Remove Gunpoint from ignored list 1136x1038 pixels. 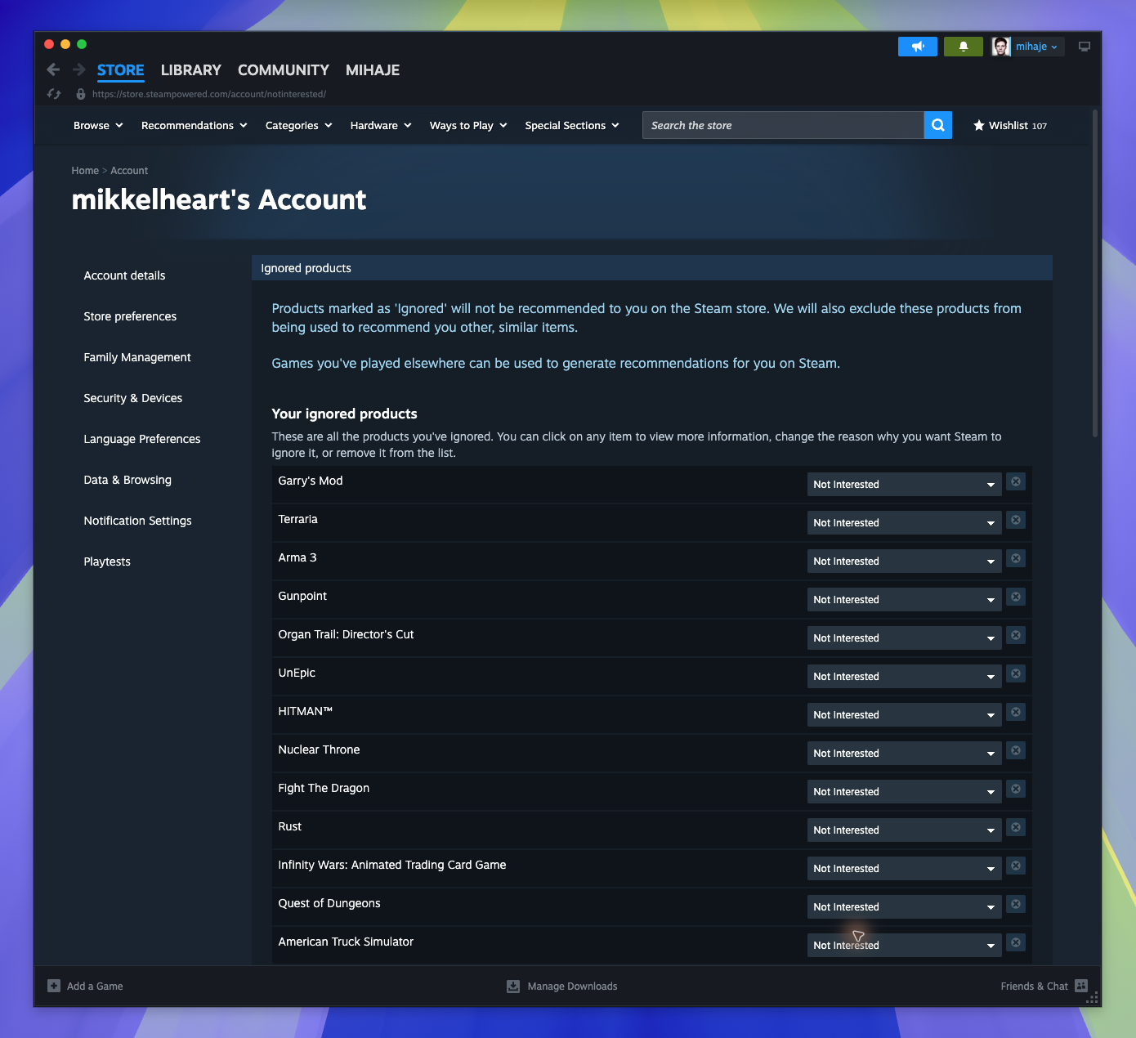click(1016, 597)
